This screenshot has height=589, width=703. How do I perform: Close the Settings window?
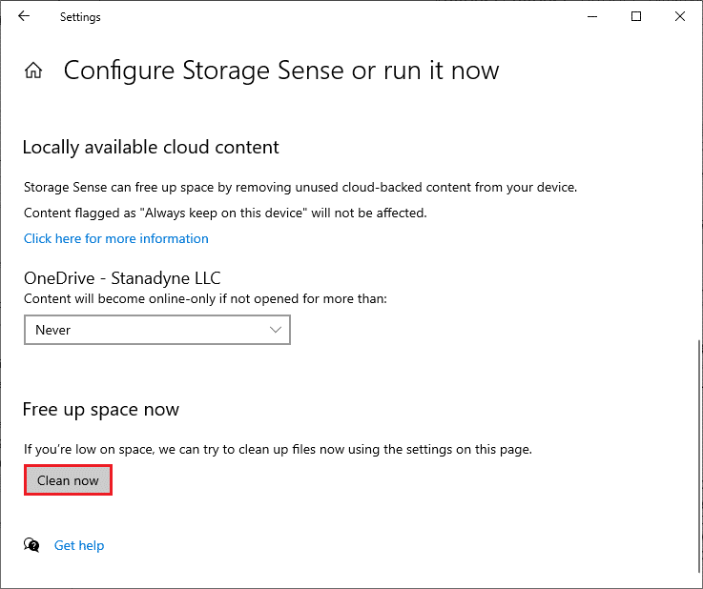[679, 16]
